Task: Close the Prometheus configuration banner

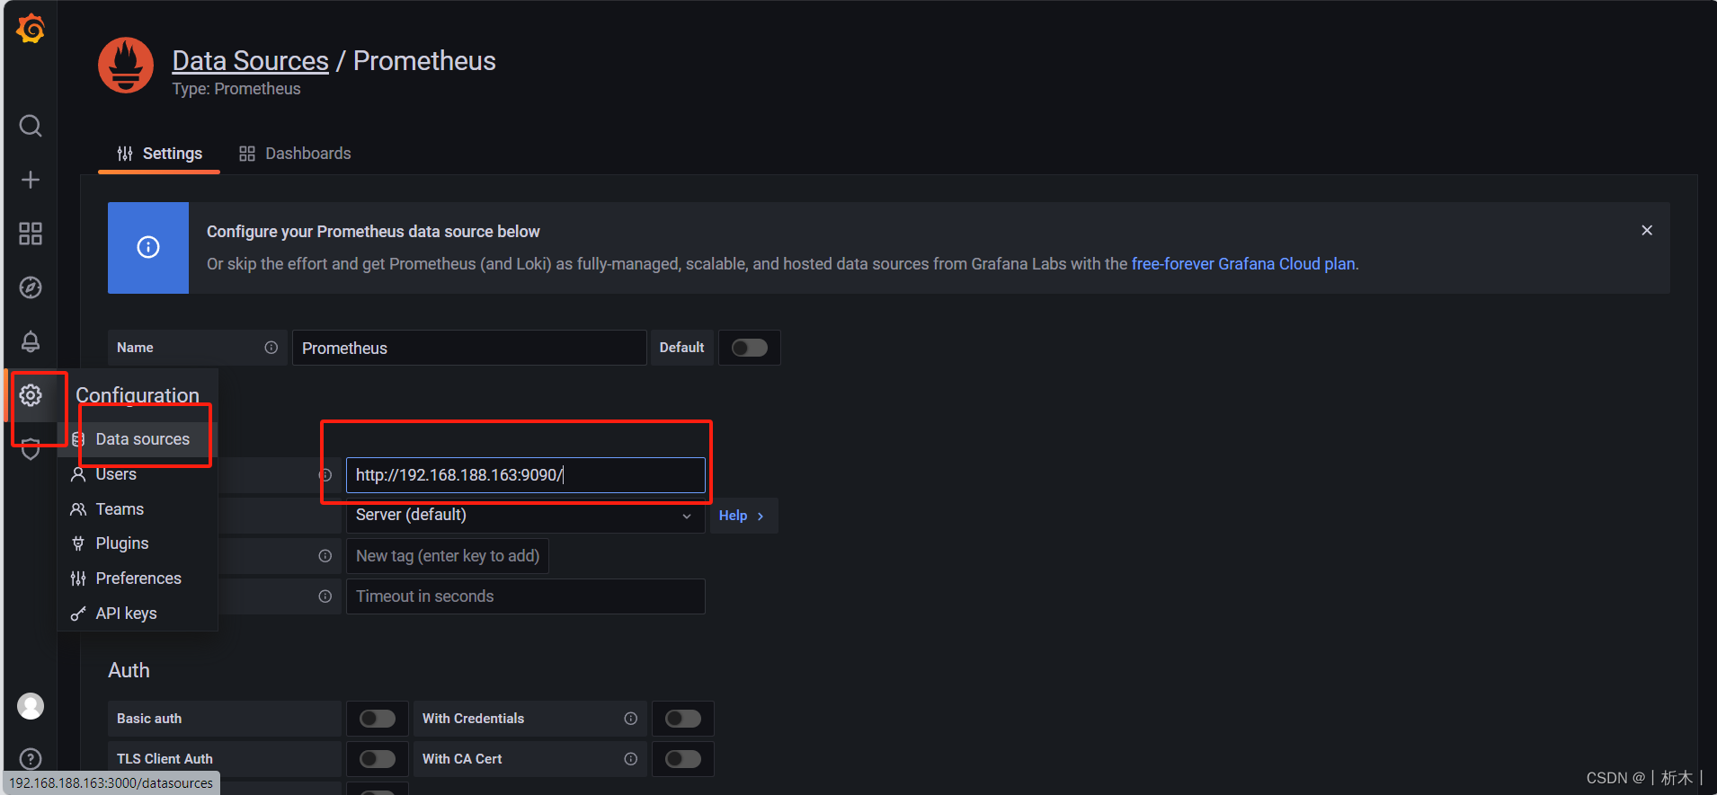Action: [x=1647, y=230]
